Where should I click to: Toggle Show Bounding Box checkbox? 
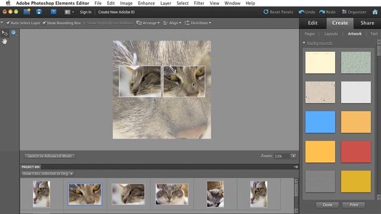(44, 23)
